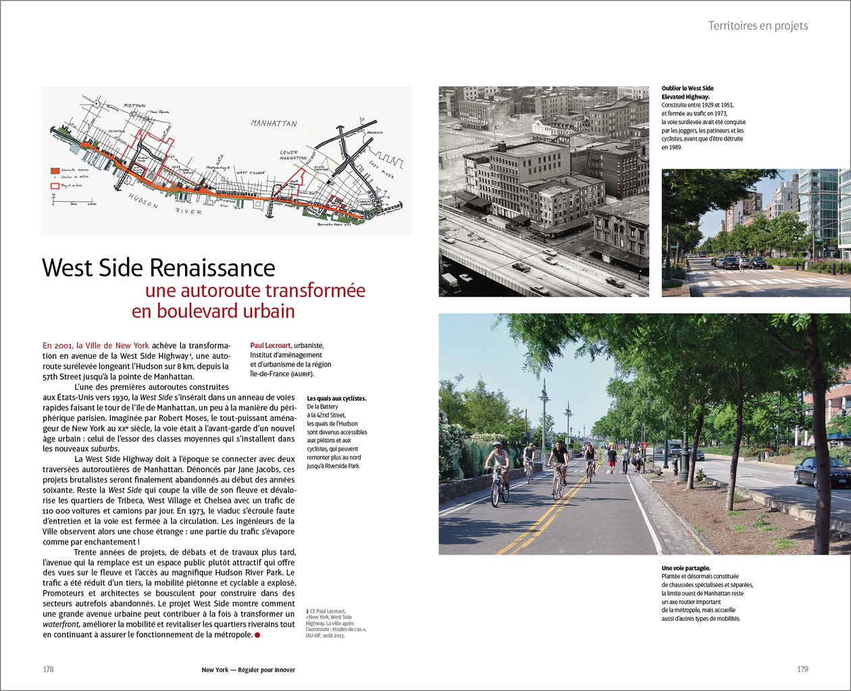The width and height of the screenshot is (851, 691).
Task: Click the hand-drawn Manhattan map illustration
Action: [227, 161]
